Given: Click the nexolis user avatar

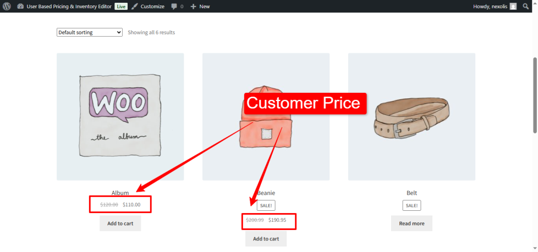Looking at the screenshot, I should coord(513,6).
